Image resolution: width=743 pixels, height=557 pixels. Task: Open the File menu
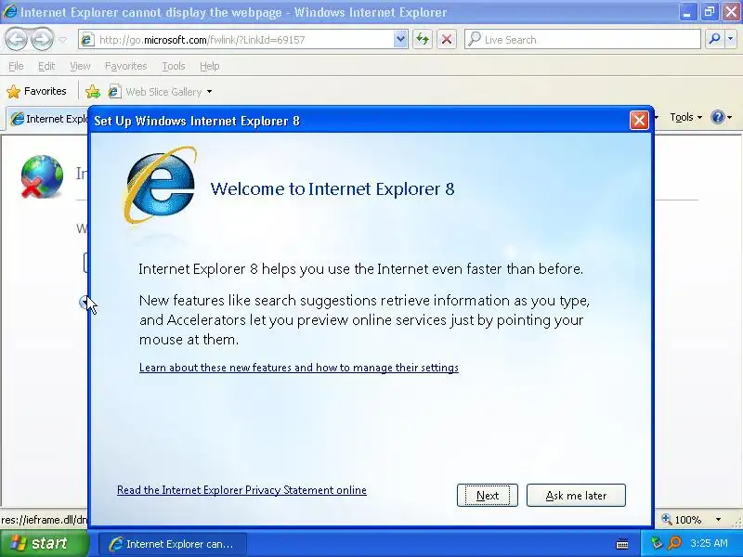tap(16, 66)
